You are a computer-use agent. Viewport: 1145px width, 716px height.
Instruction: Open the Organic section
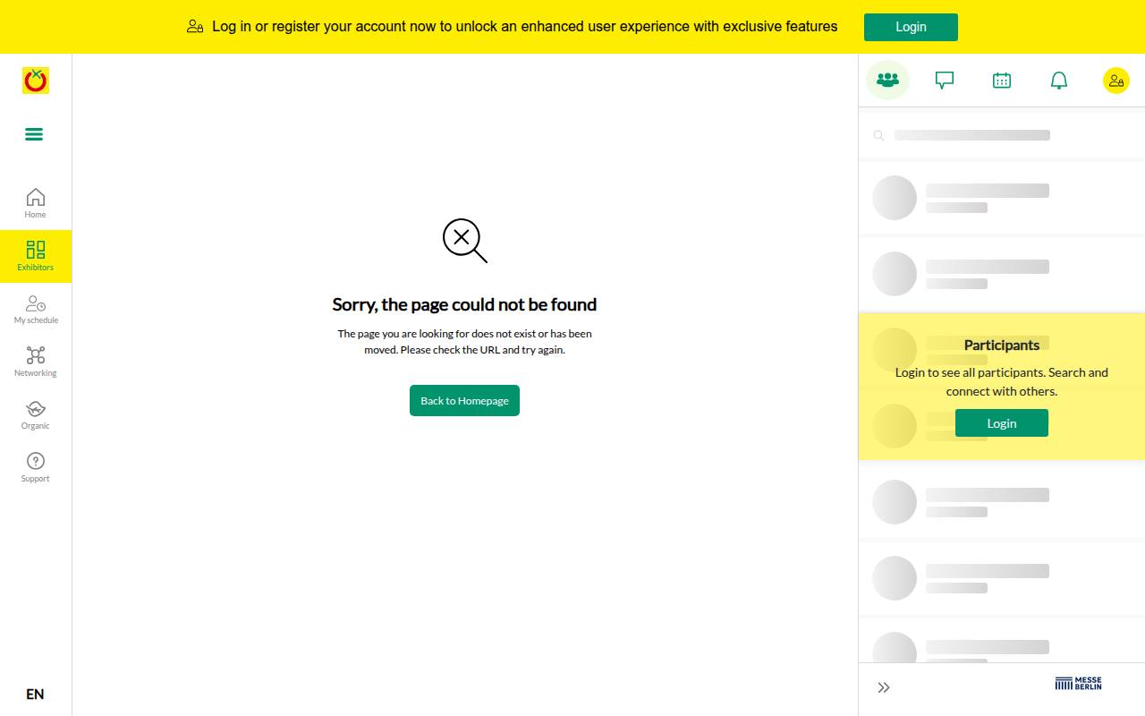[36, 414]
